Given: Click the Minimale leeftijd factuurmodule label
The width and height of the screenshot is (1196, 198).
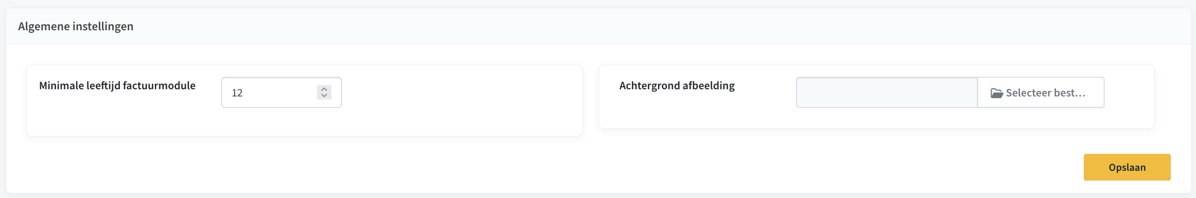Looking at the screenshot, I should [117, 86].
